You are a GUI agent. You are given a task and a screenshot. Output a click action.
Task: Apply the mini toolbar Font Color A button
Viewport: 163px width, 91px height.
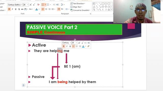(83, 46)
